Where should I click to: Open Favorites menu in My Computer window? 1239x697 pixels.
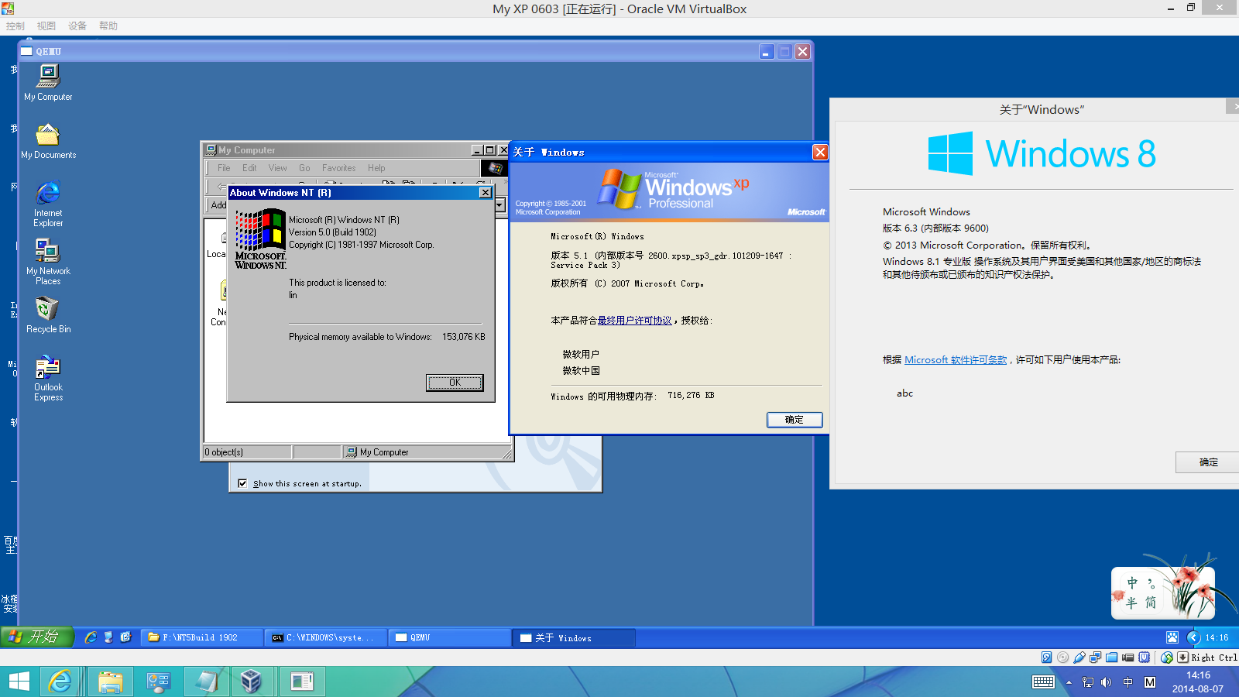pos(339,168)
